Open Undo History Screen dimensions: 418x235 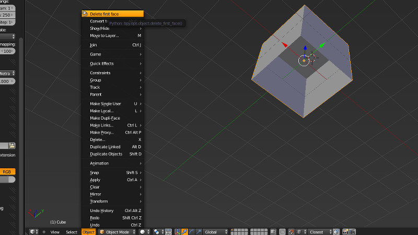tap(112, 211)
